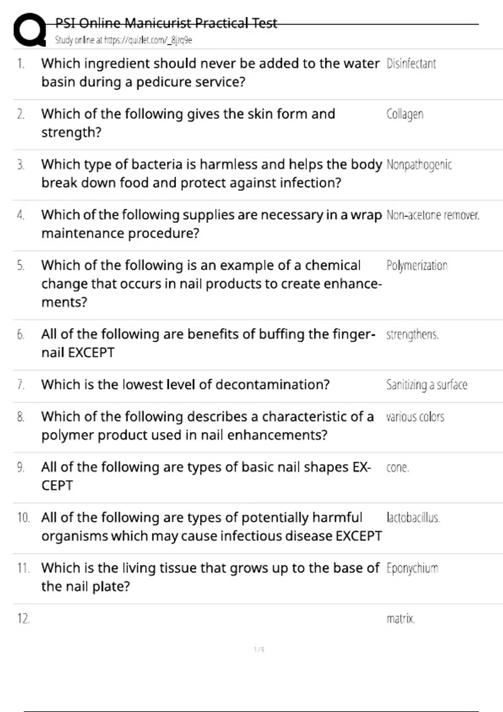Click the answer 'strengthens.'
This screenshot has height=712, width=503.
pyautogui.click(x=412, y=335)
